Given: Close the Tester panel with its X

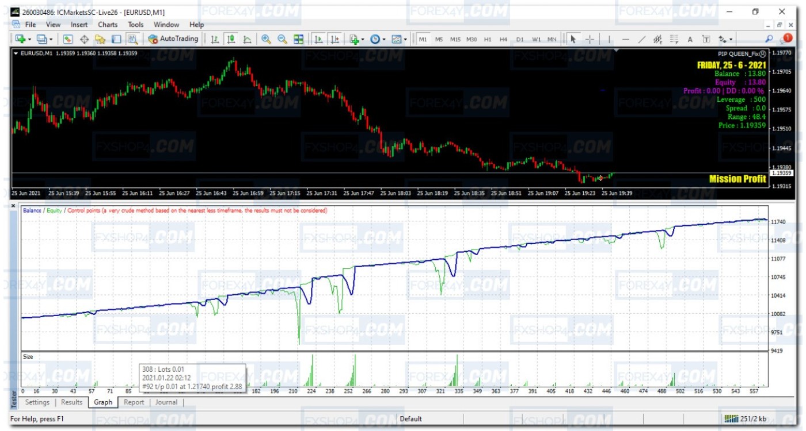Looking at the screenshot, I should [14, 205].
